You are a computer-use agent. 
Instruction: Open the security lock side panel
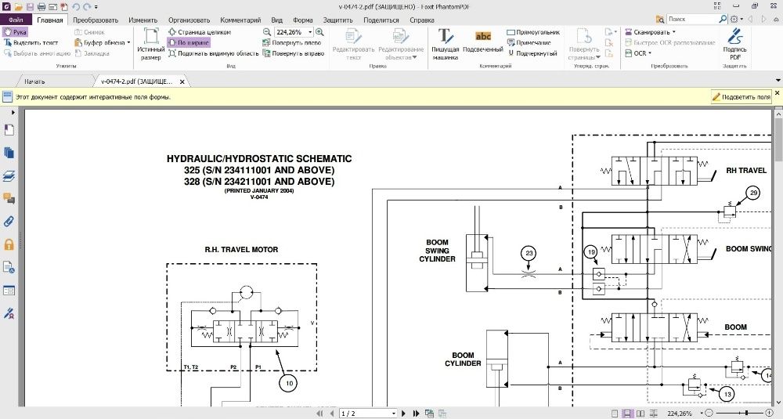tap(9, 244)
